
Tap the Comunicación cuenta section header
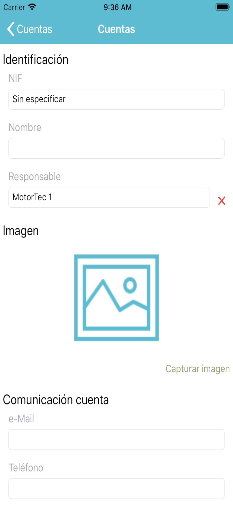pos(56,400)
